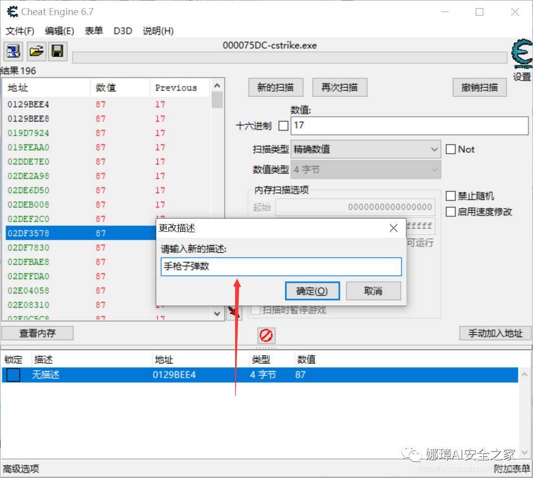The width and height of the screenshot is (533, 478).
Task: Select result address 02DFFDA0
Action: 28,276
